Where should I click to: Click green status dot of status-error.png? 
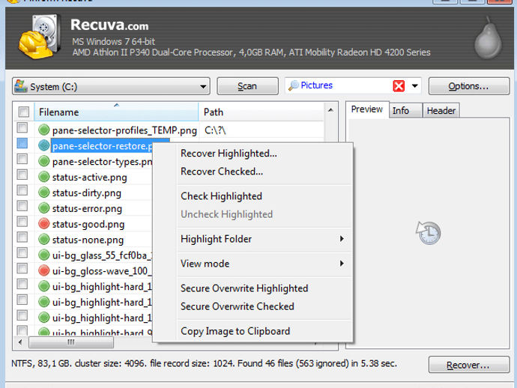point(44,208)
